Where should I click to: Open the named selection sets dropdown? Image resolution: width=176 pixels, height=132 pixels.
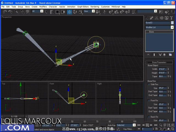(156, 11)
